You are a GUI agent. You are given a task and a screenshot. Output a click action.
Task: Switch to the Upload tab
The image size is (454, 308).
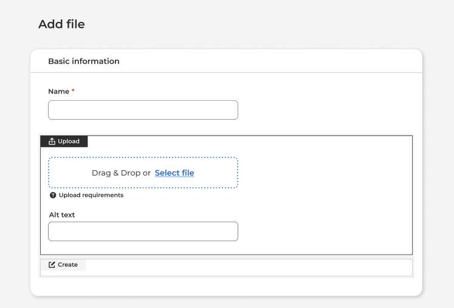[x=64, y=142]
